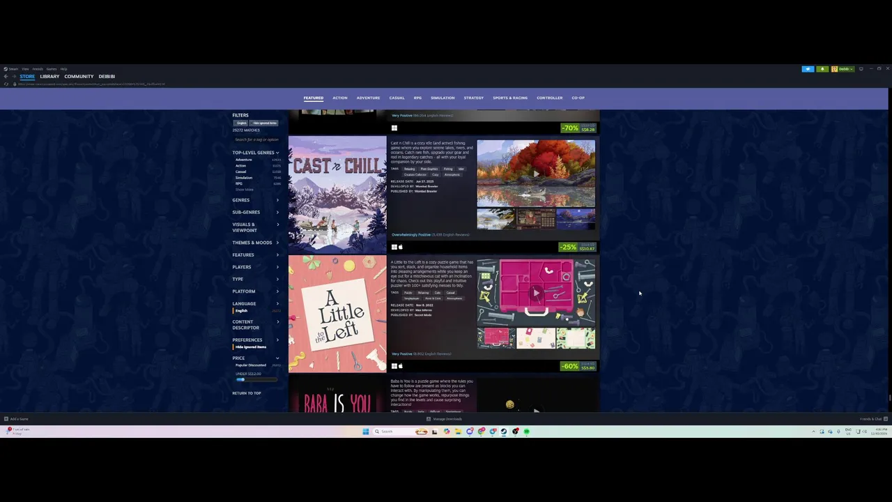
Task: Open Cast n Chill -25% price button
Action: click(578, 247)
